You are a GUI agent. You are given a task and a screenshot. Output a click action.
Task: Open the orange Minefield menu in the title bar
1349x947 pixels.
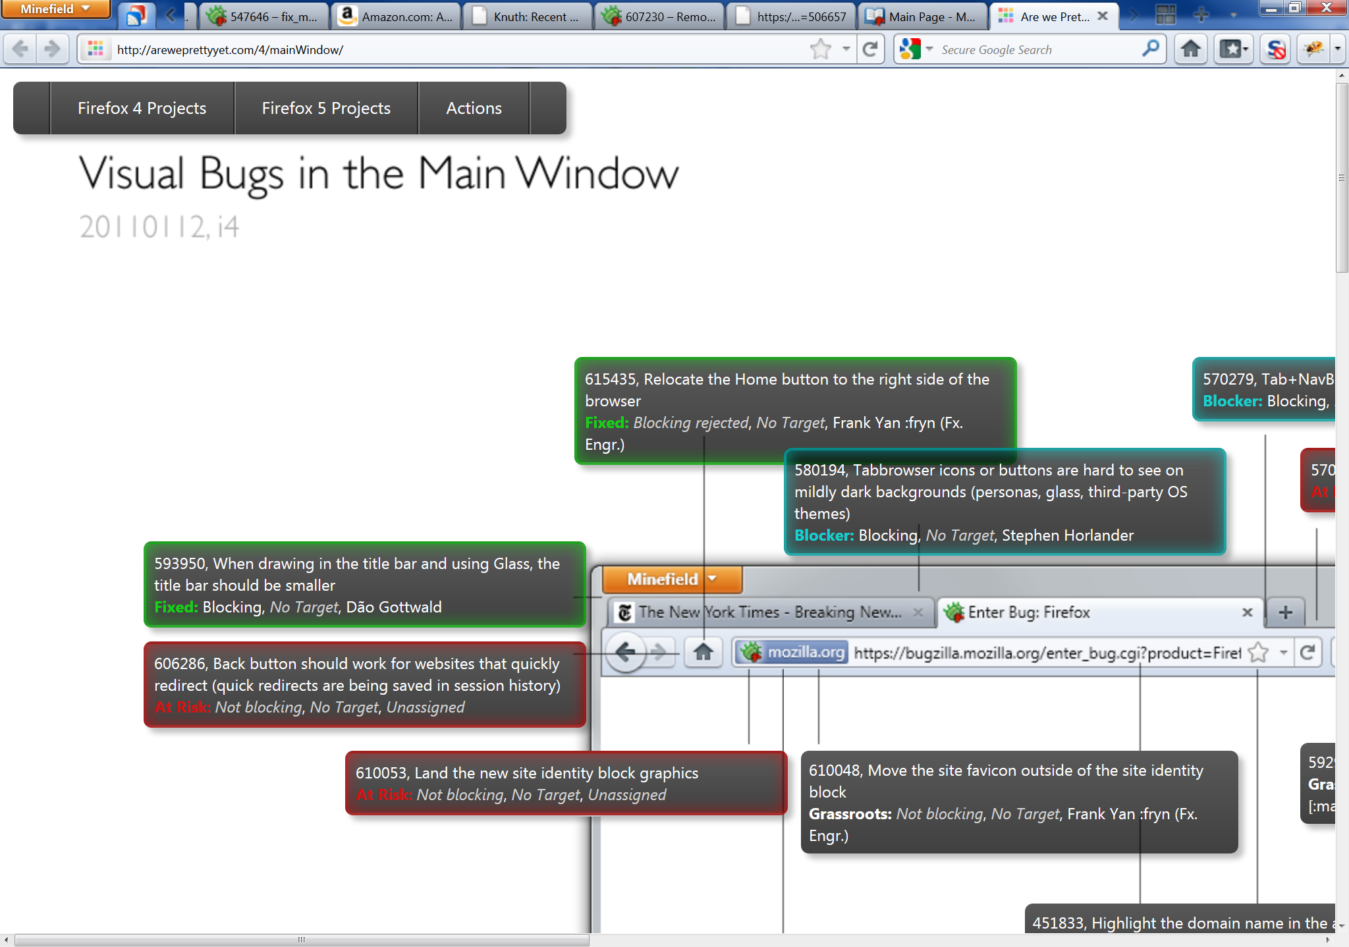tap(55, 9)
